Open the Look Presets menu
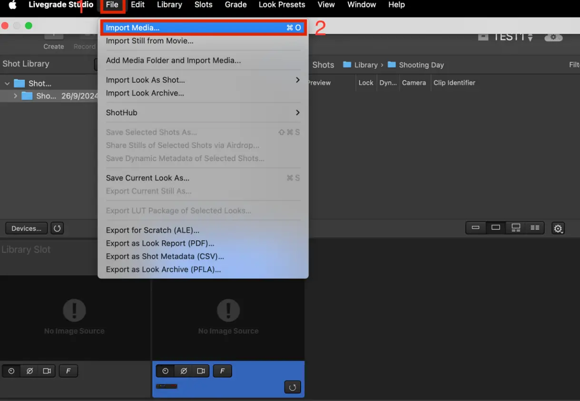580x401 pixels. pos(282,5)
